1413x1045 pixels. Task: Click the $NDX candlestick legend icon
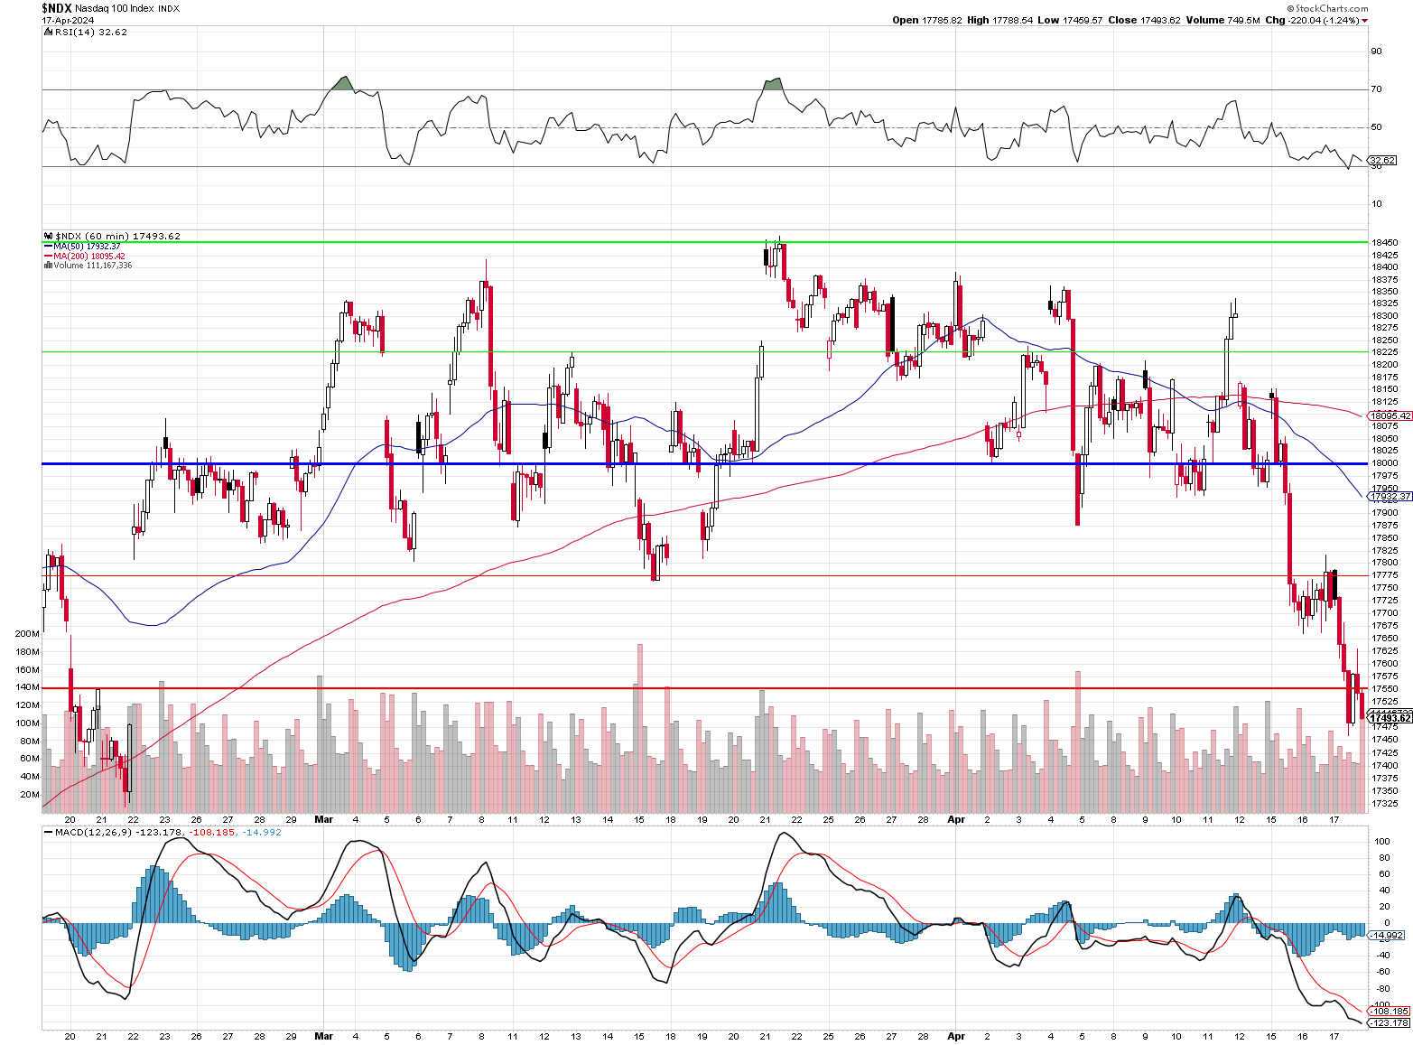tap(48, 237)
